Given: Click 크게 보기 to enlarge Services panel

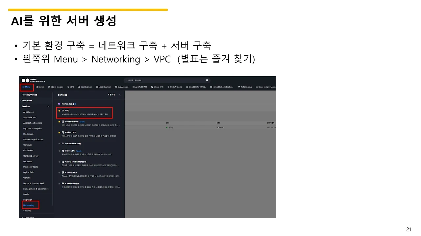Looking at the screenshot, I should click(x=111, y=95).
